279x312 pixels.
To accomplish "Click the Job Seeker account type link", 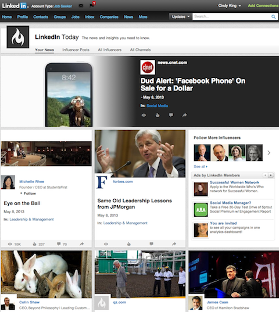I will [x=63, y=6].
